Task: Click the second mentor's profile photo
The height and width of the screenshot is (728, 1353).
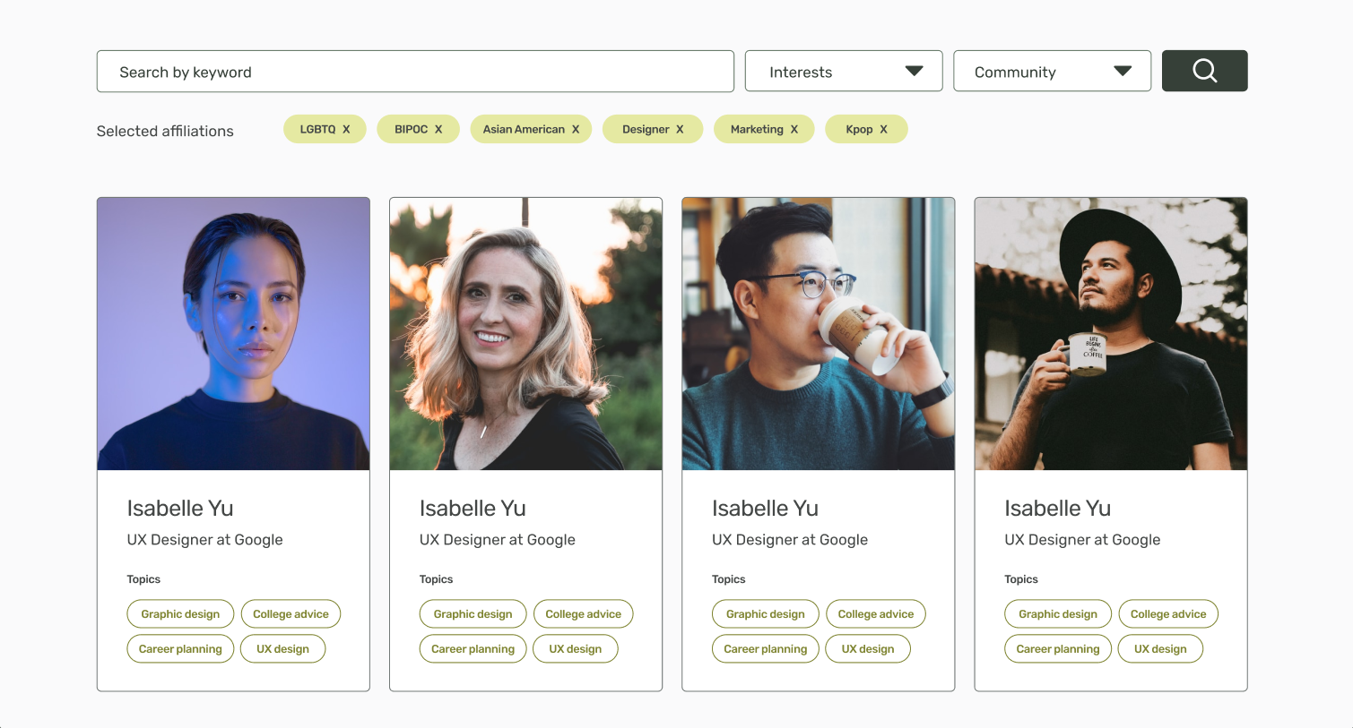Action: (525, 333)
